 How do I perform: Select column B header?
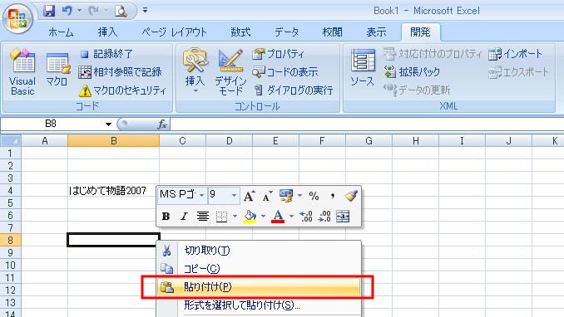point(113,141)
